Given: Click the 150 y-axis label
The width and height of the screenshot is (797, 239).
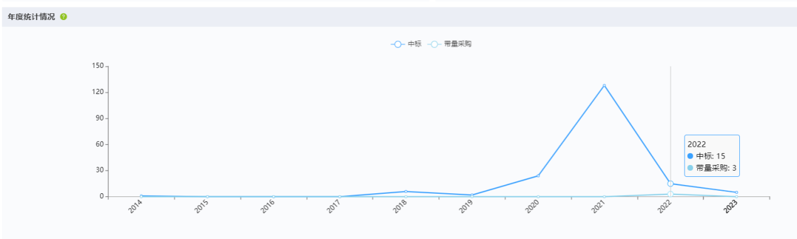Looking at the screenshot, I should [97, 66].
